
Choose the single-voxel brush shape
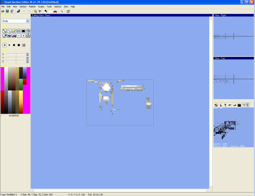point(5,45)
